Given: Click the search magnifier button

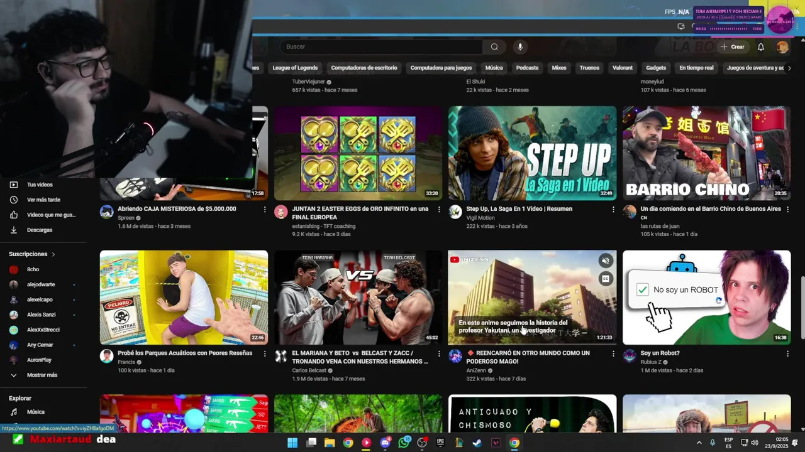Looking at the screenshot, I should tap(494, 46).
